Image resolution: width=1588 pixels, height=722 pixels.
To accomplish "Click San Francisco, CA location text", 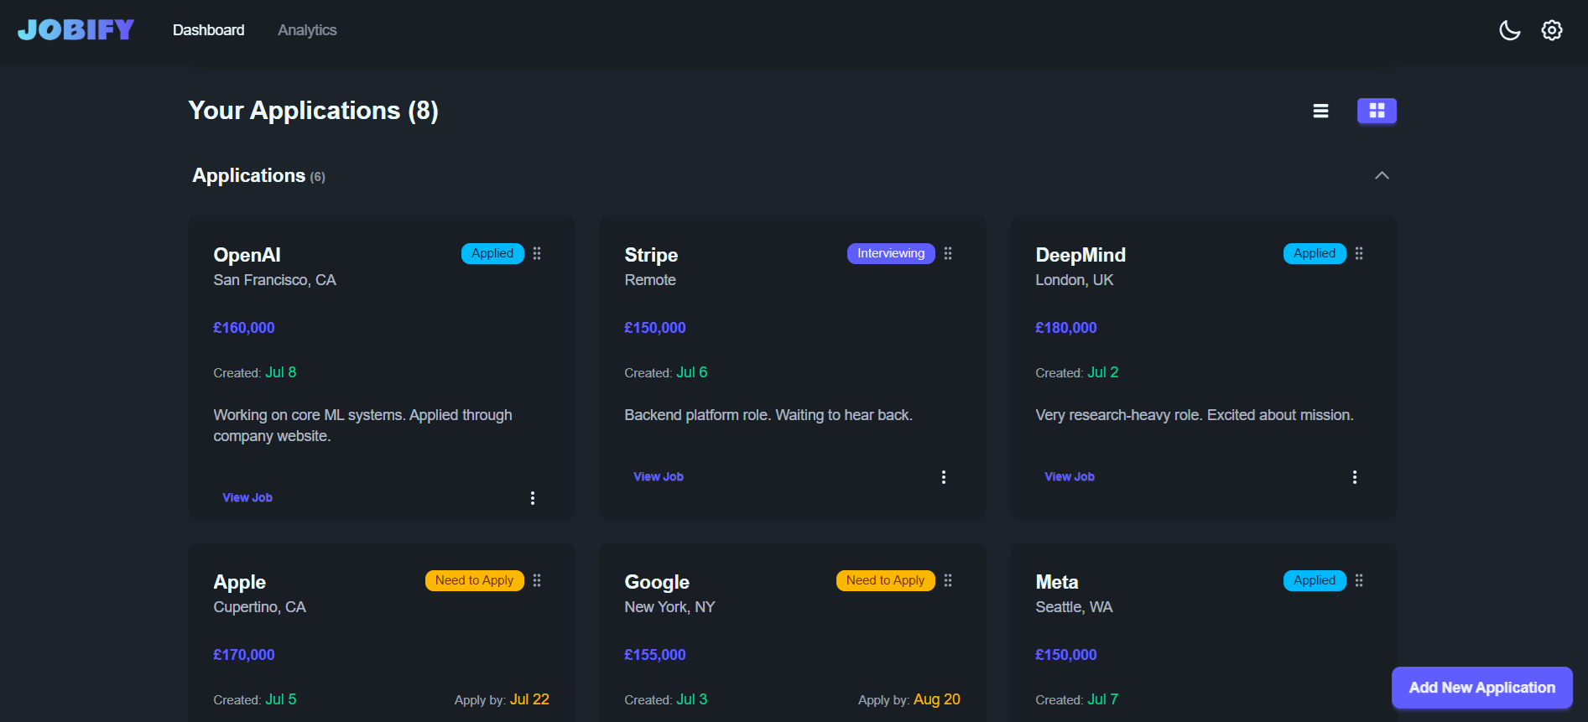I will coord(274,280).
